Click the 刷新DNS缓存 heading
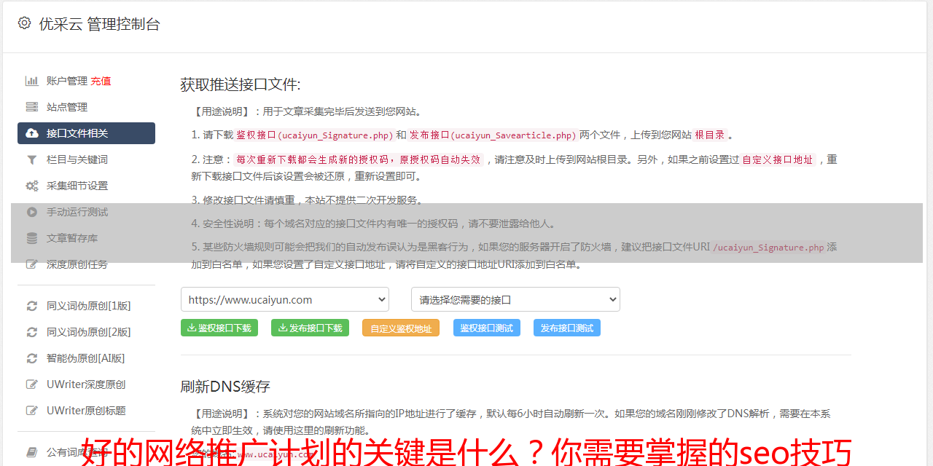 [225, 387]
